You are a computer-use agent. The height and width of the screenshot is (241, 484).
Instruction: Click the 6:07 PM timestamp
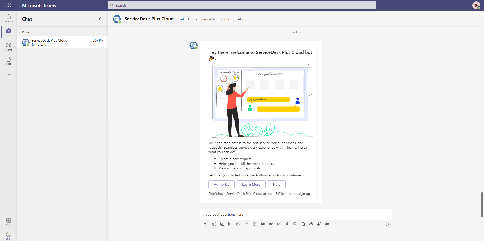pos(98,41)
